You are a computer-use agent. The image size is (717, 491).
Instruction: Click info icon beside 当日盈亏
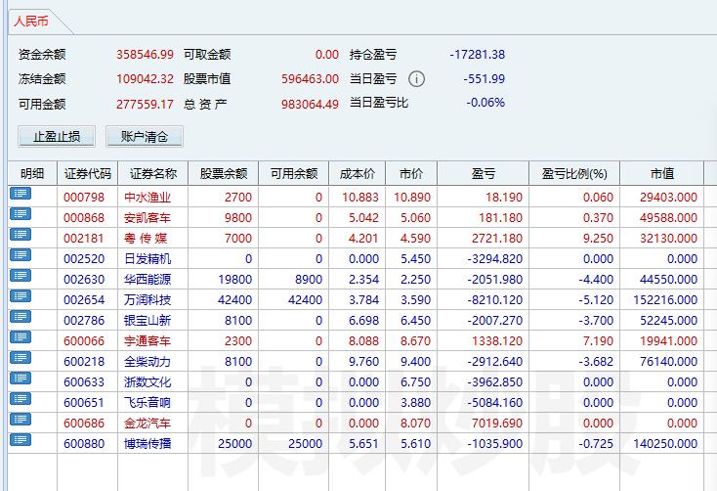pos(416,79)
